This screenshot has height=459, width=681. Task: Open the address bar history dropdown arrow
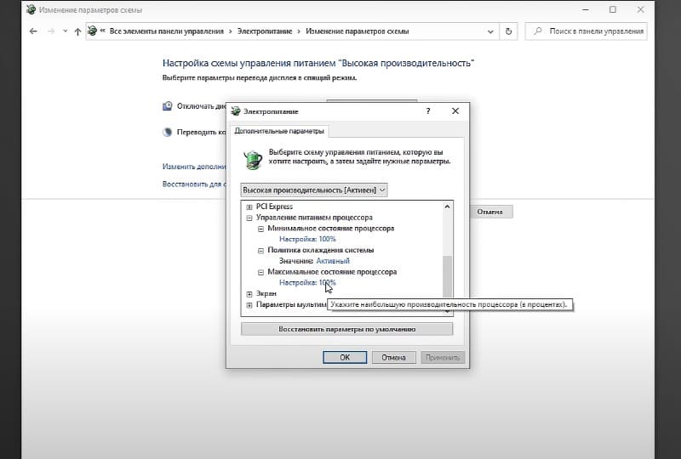click(x=489, y=31)
